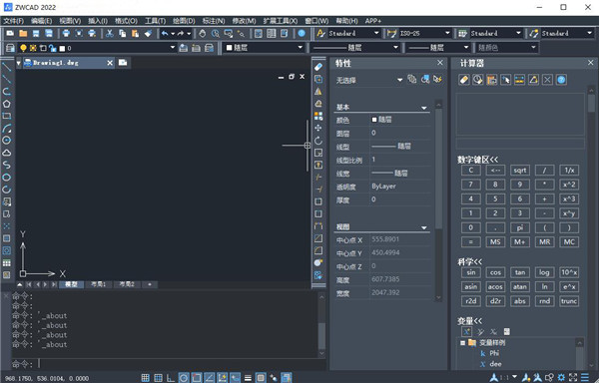Select the Move tool in modify toolbar
The image size is (599, 383).
tap(318, 129)
